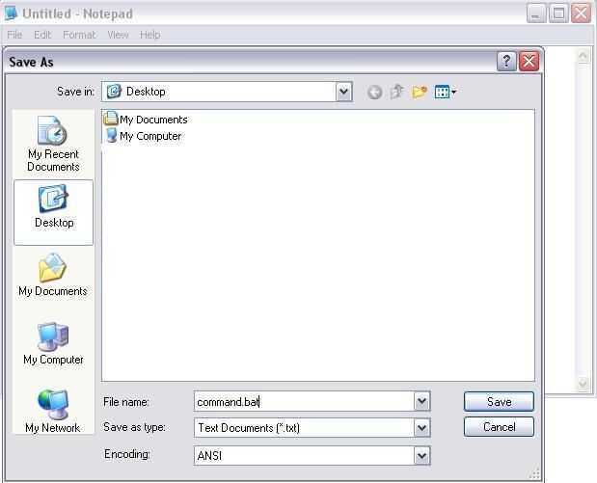This screenshot has height=483, width=597.
Task: Select My Computer item in file list
Action: pyautogui.click(x=143, y=136)
